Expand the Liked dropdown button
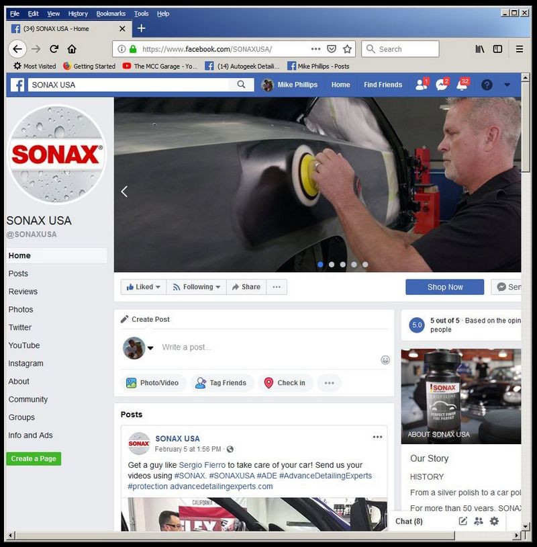 [143, 287]
